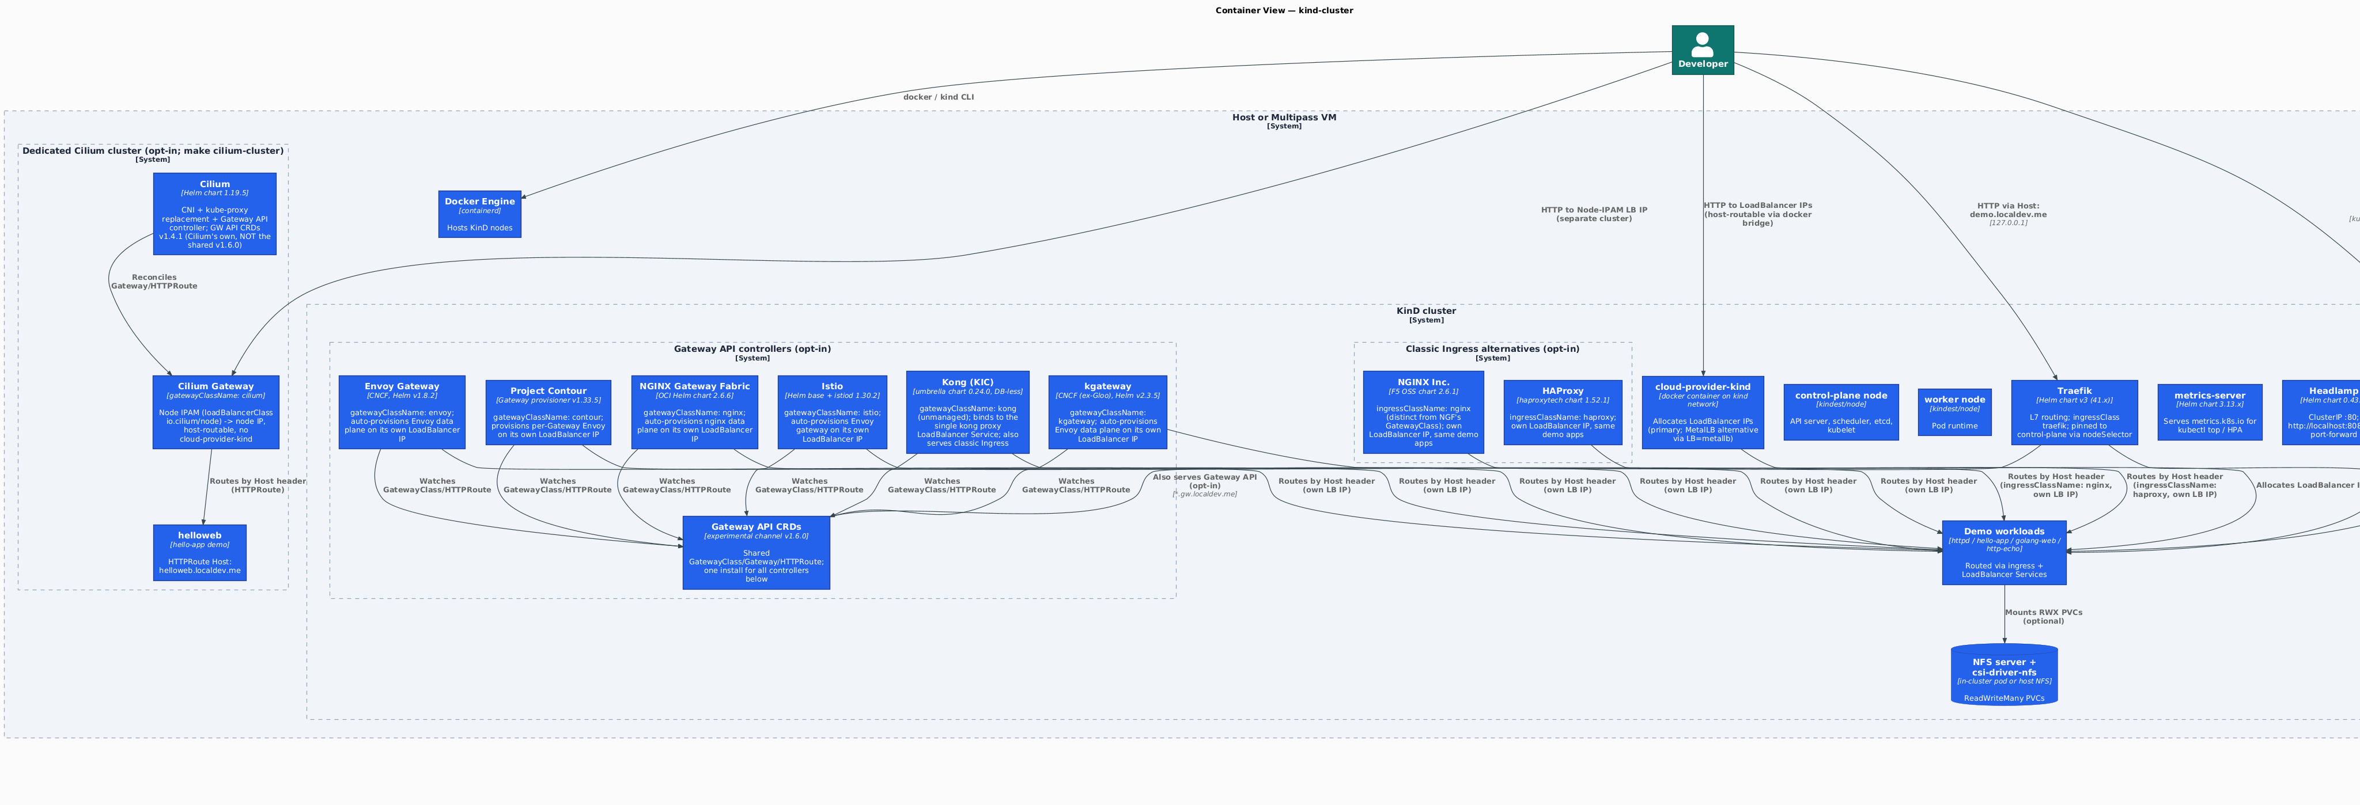Click the HAProxy node

(x=1563, y=412)
